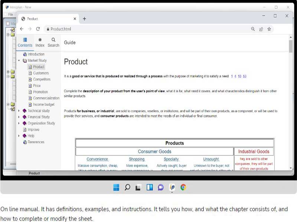Switch to the Search tab
The width and height of the screenshot is (297, 222).
(53, 43)
